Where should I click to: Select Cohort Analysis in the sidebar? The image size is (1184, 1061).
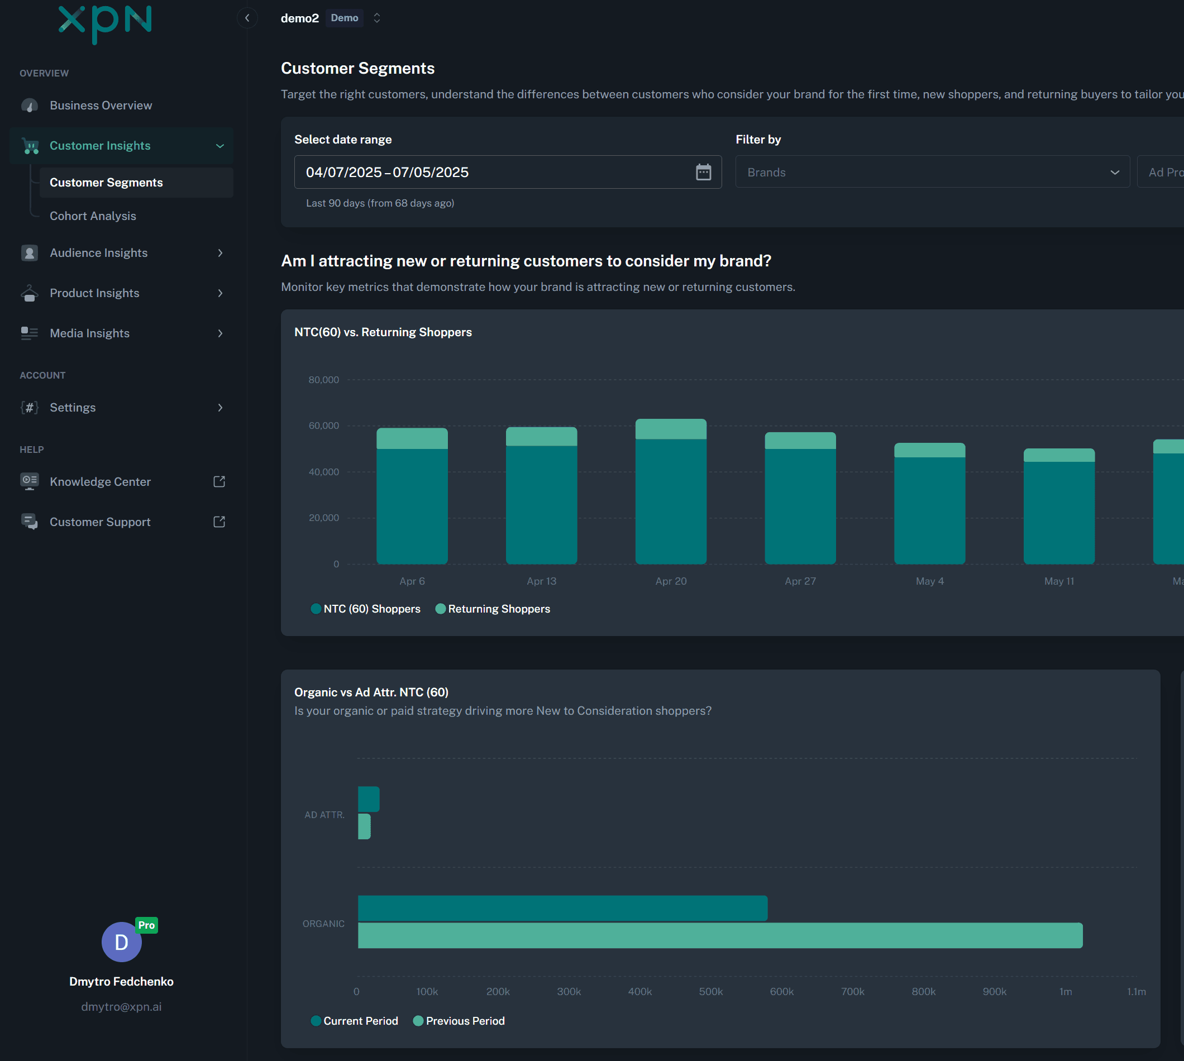click(93, 216)
